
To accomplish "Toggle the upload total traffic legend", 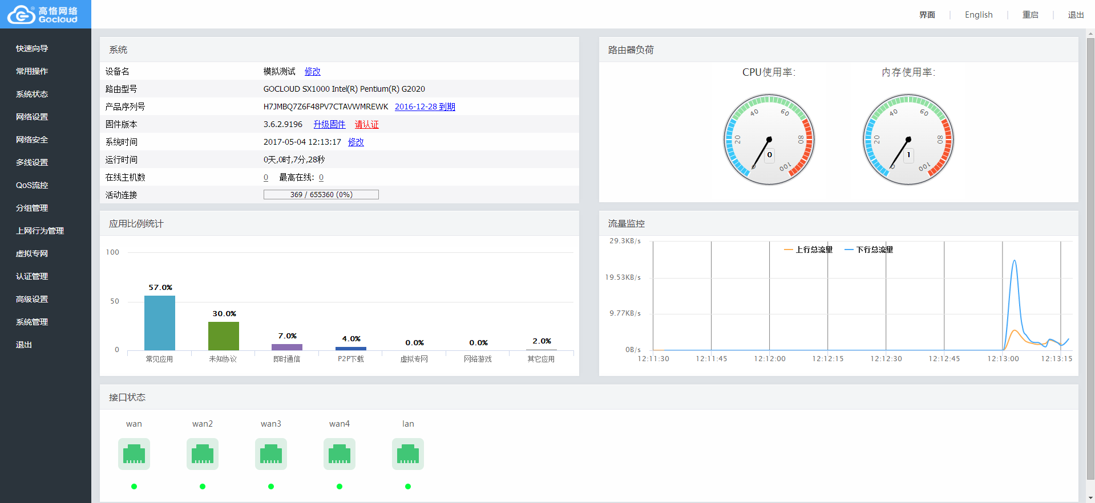I will click(809, 250).
